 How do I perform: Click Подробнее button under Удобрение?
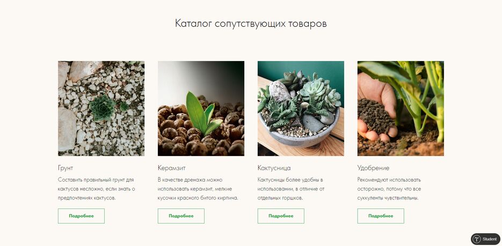click(x=381, y=216)
